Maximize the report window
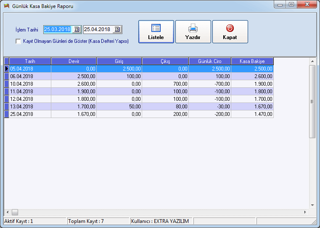Screen dimensions: 320x228 pyautogui.click(x=291, y=5)
